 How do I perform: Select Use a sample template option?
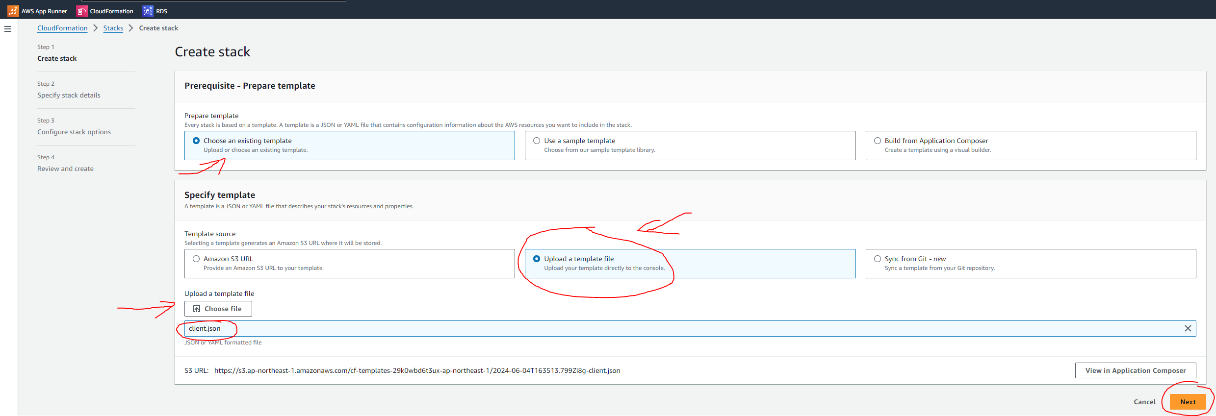coord(690,145)
